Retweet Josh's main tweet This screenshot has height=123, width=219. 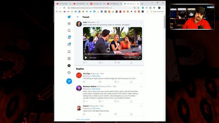click(x=100, y=63)
